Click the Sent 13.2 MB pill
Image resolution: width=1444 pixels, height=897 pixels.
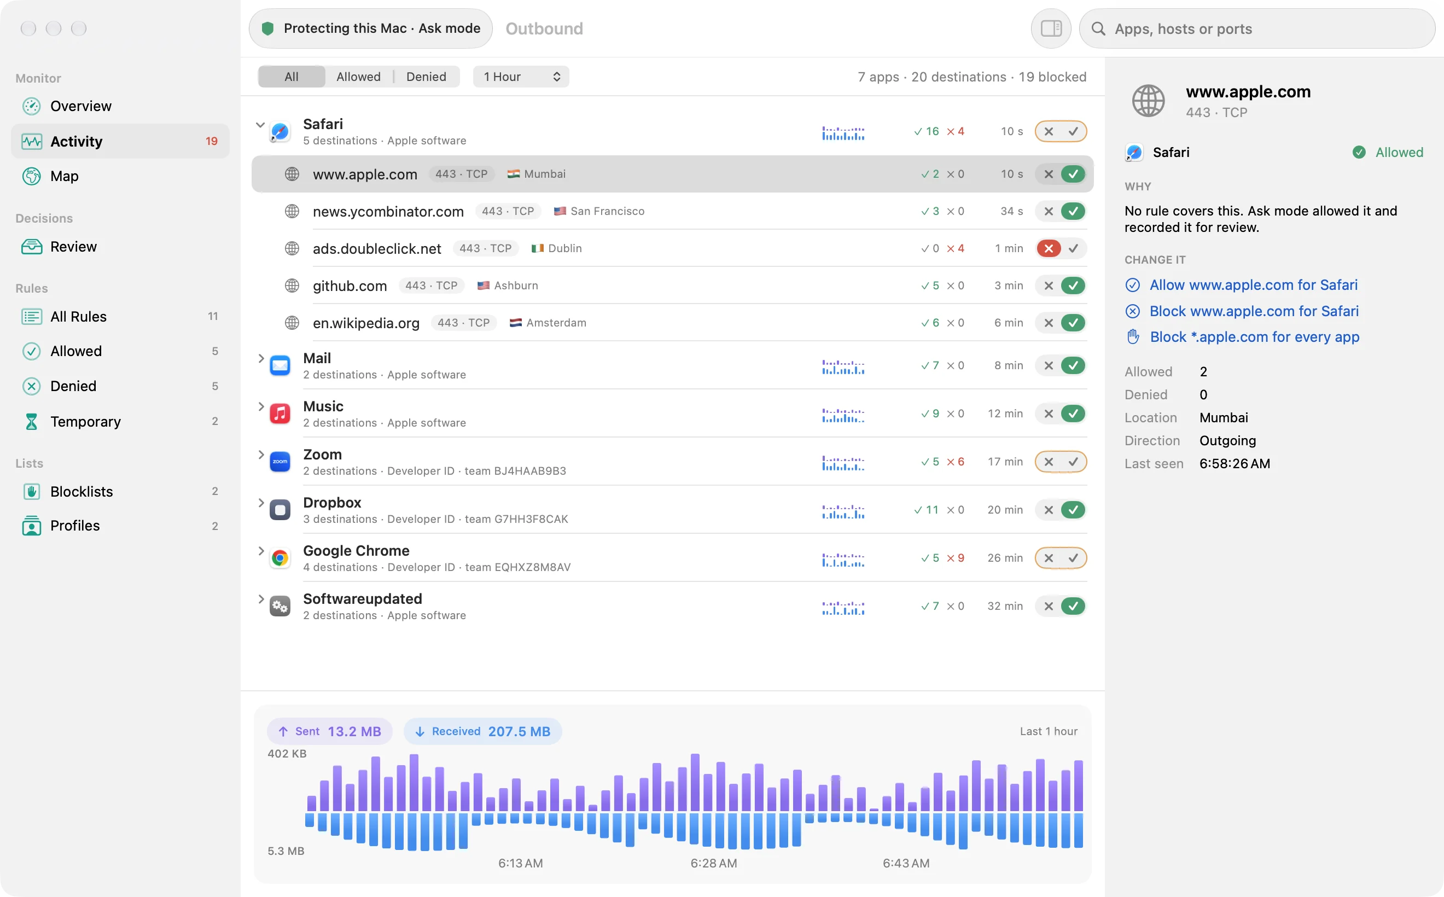[330, 731]
